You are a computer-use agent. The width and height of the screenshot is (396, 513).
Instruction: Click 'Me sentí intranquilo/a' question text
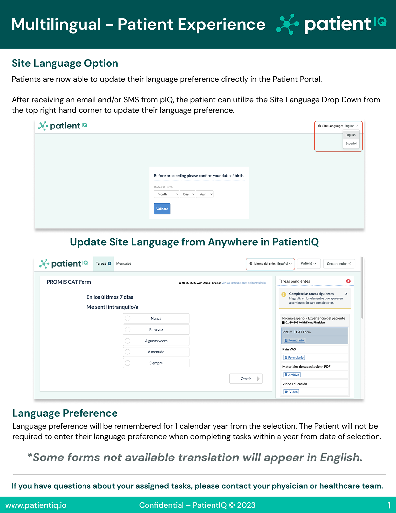112,307
